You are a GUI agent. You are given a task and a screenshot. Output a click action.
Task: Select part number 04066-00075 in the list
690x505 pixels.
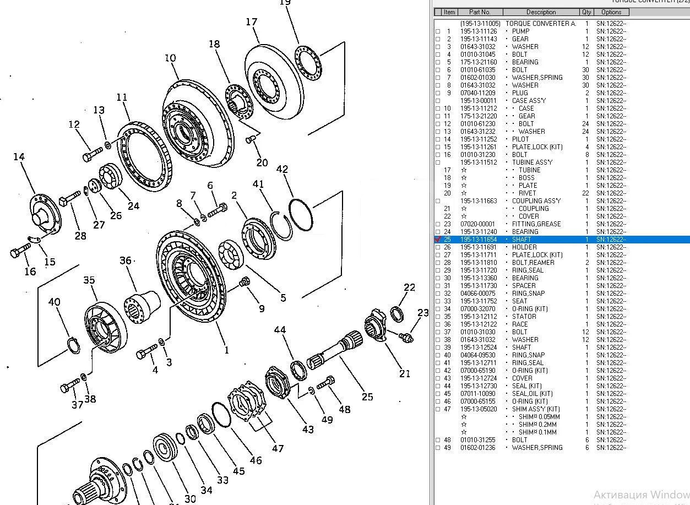click(478, 294)
